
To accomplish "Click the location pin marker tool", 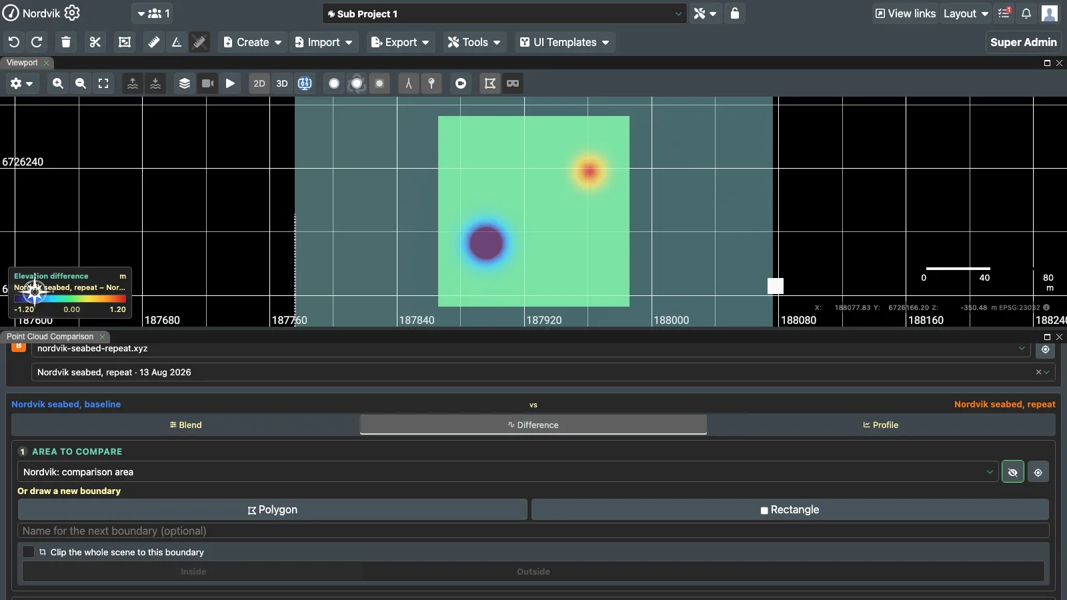I will click(431, 83).
